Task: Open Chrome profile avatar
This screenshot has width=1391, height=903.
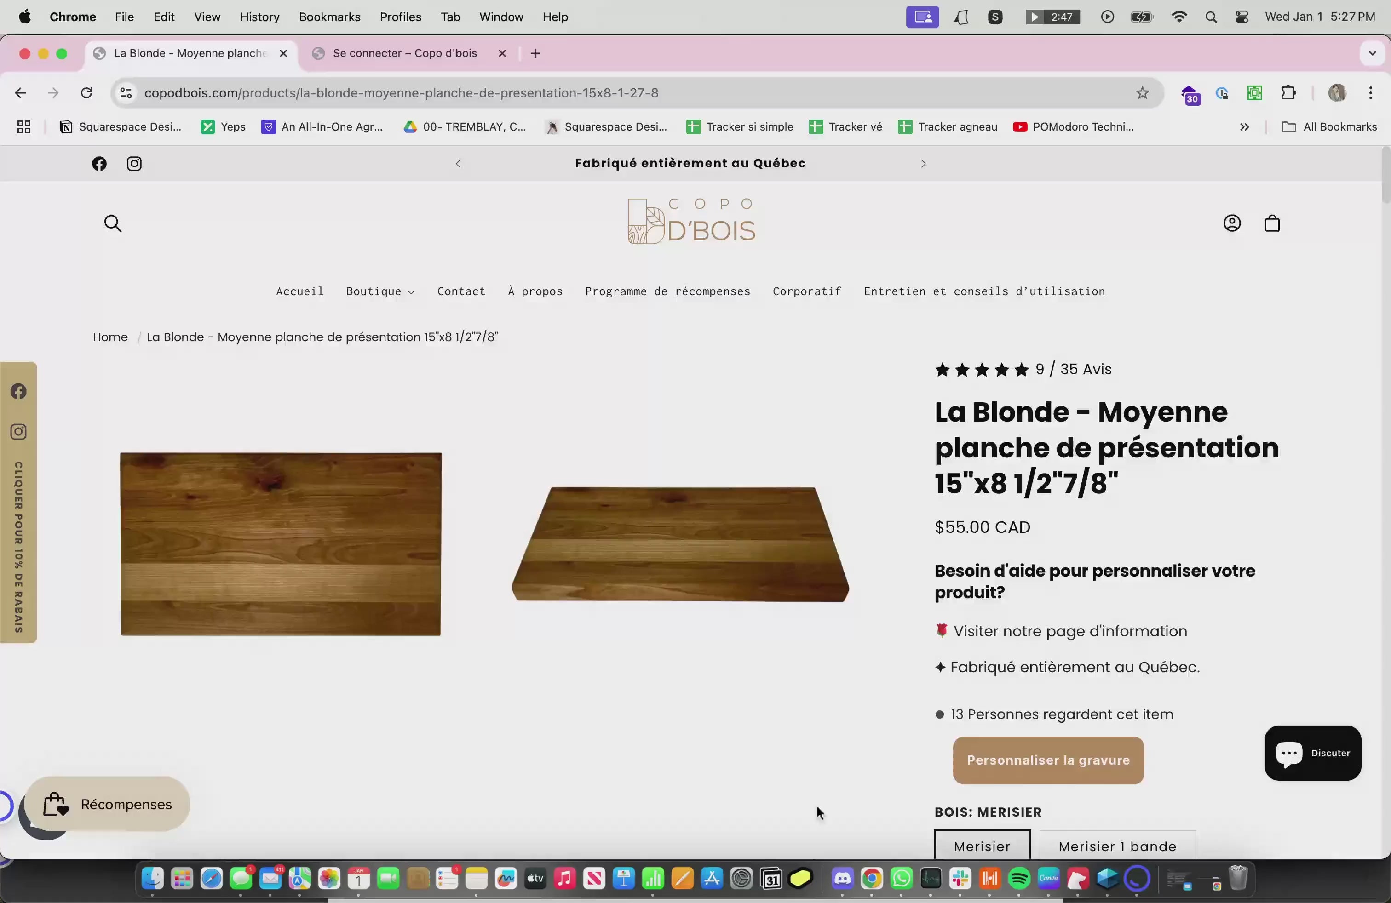Action: click(x=1337, y=93)
